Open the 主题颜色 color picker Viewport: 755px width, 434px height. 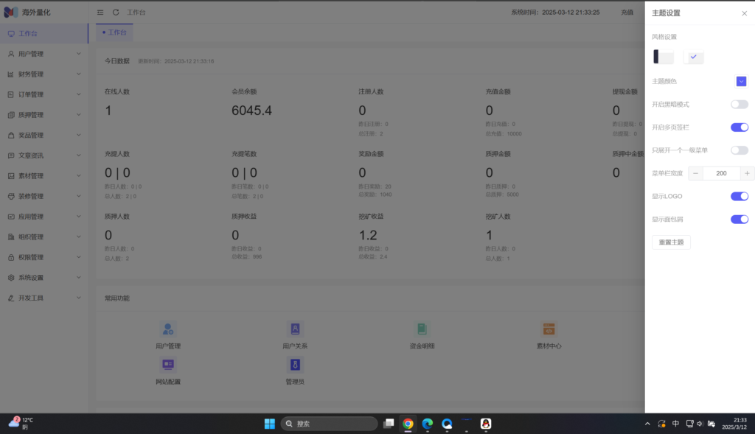pyautogui.click(x=741, y=81)
